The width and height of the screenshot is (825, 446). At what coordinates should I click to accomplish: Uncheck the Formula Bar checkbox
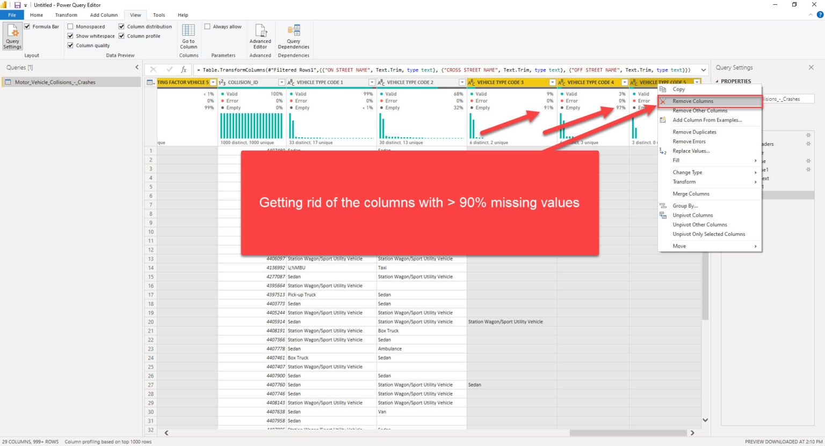(x=26, y=26)
